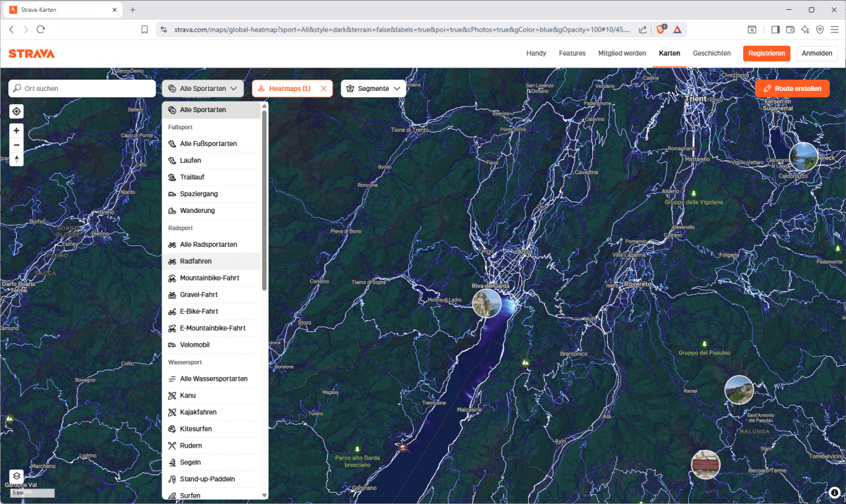846x504 pixels.
Task: Choose Kajakfahren in the sport list
Action: (x=197, y=412)
